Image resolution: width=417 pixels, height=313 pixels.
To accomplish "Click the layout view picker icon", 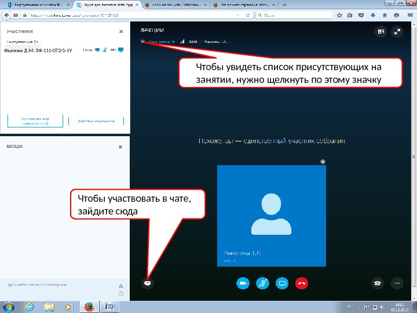I will tap(381, 32).
